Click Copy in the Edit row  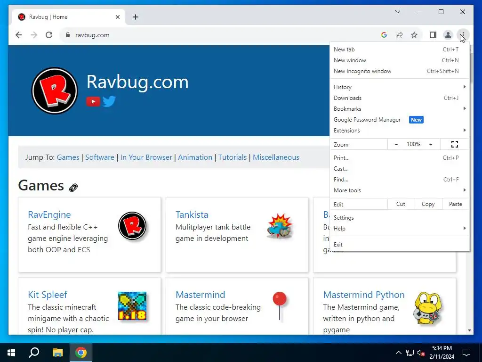[x=428, y=204]
